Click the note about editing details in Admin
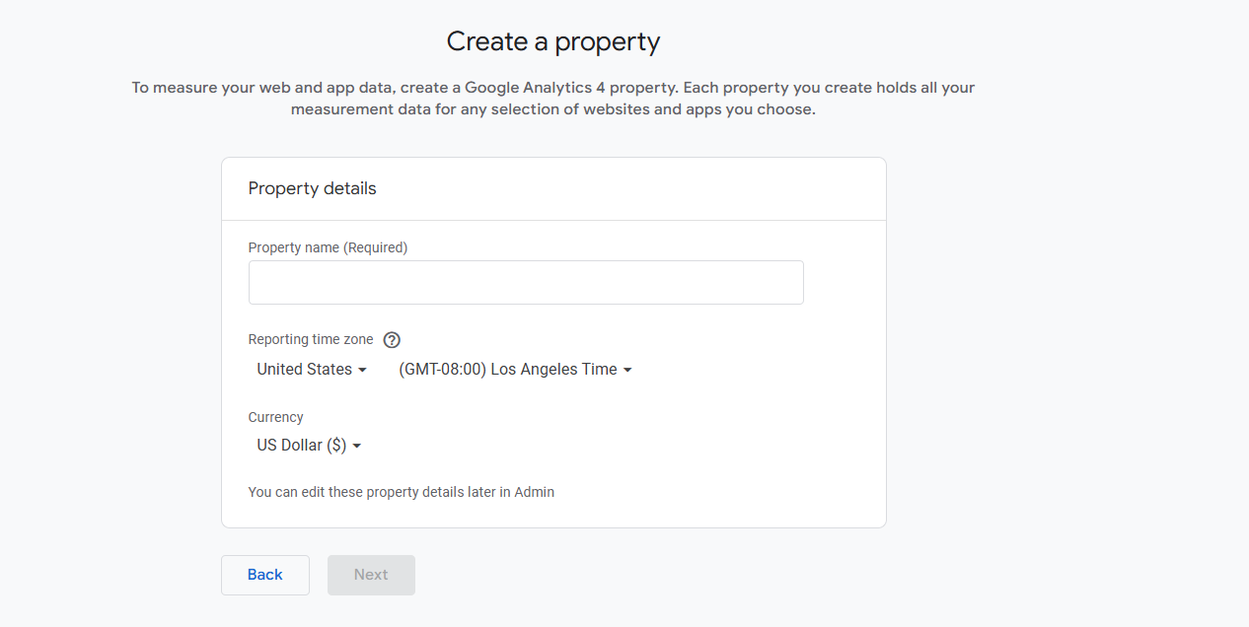This screenshot has height=627, width=1249. coord(401,492)
